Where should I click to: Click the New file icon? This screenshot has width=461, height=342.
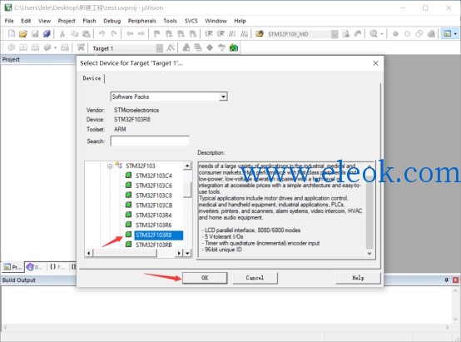pos(12,34)
